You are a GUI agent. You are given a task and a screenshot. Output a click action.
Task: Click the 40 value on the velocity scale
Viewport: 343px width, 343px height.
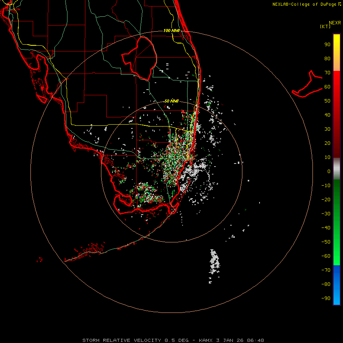coord(327,115)
